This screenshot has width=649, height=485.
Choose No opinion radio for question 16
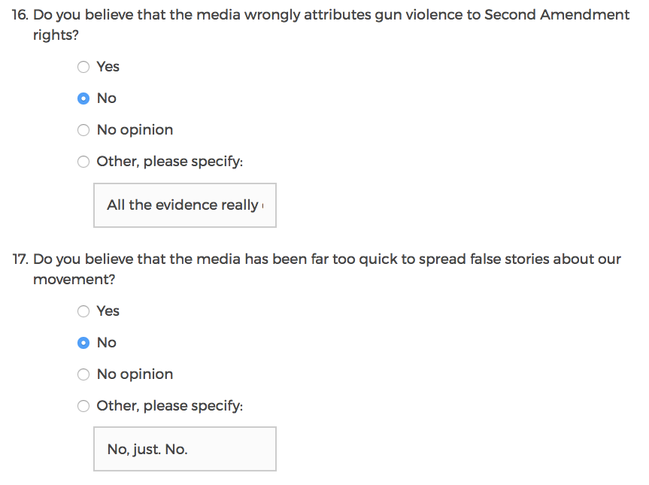point(83,130)
